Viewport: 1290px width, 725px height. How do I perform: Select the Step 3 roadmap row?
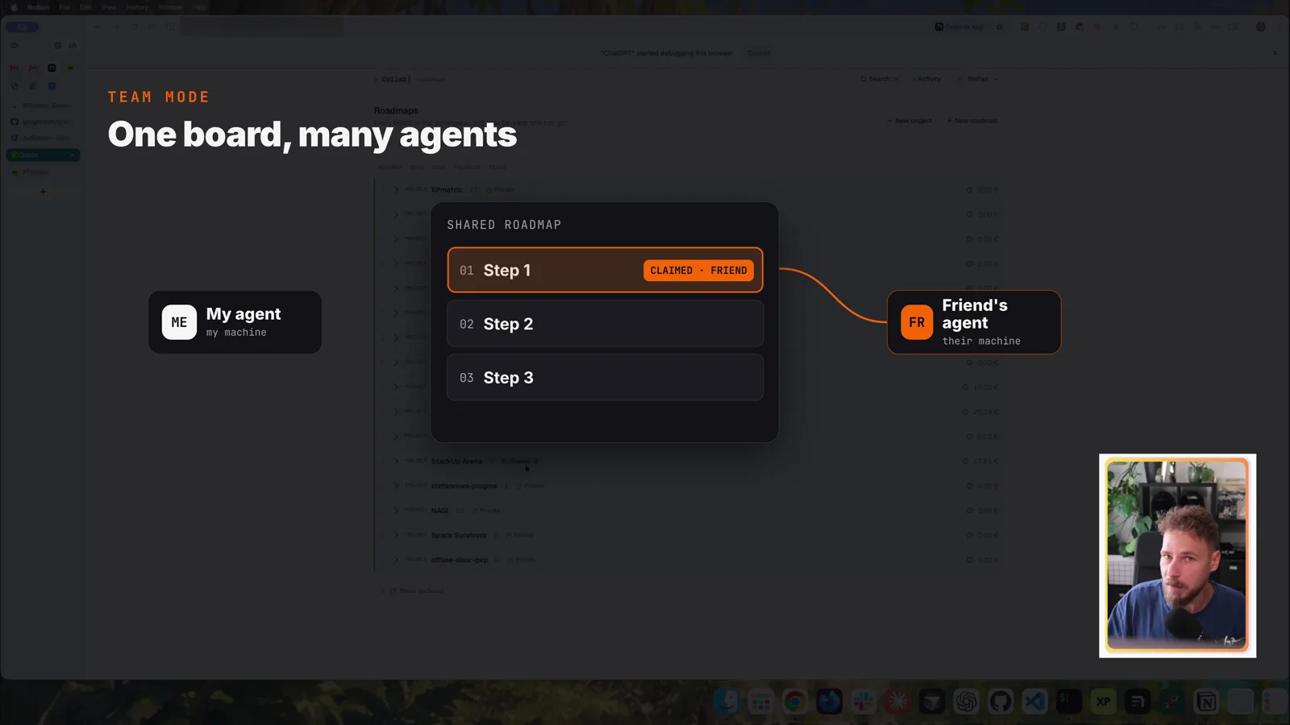click(x=605, y=378)
